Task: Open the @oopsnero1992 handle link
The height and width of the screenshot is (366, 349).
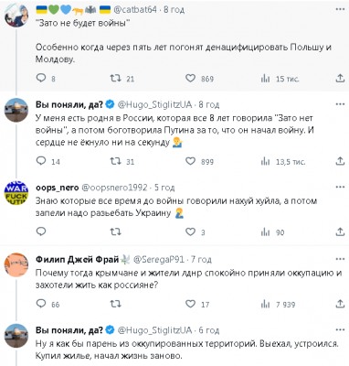Action: pyautogui.click(x=114, y=188)
